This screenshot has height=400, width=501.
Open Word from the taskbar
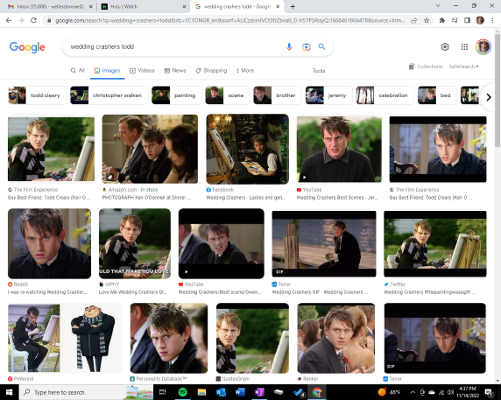click(x=240, y=392)
